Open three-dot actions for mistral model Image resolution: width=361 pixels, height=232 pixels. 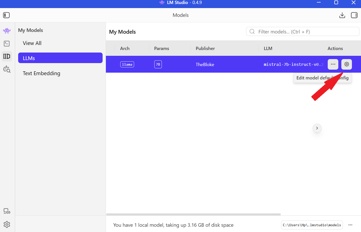333,64
